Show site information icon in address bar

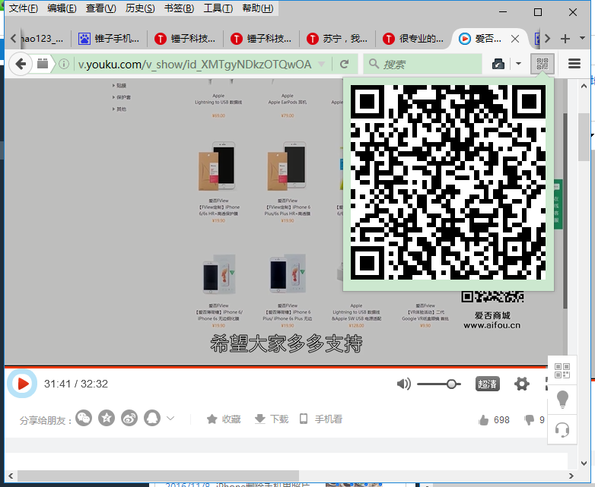click(64, 64)
